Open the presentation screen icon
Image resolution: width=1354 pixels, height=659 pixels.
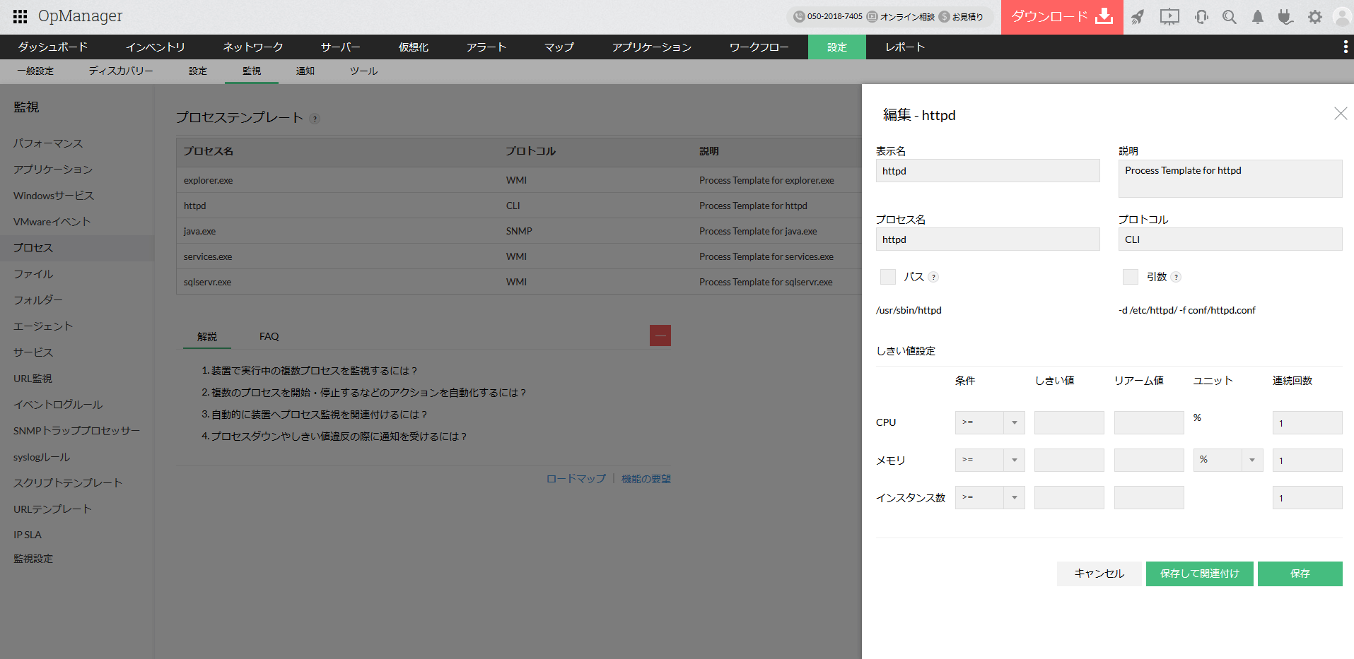tap(1169, 17)
